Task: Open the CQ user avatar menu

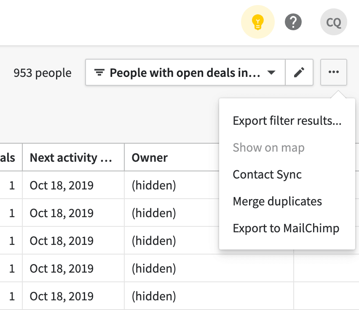Action: coord(333,22)
